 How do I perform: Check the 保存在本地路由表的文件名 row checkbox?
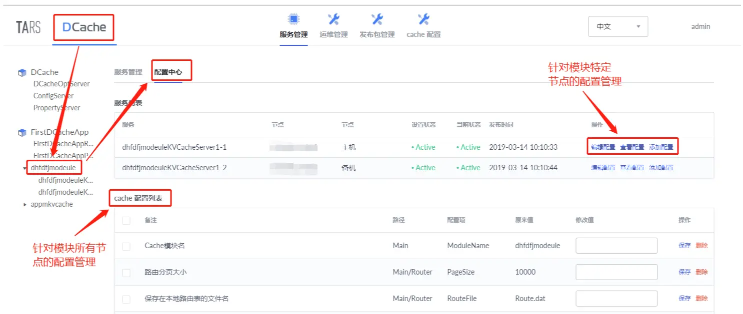[x=126, y=299]
